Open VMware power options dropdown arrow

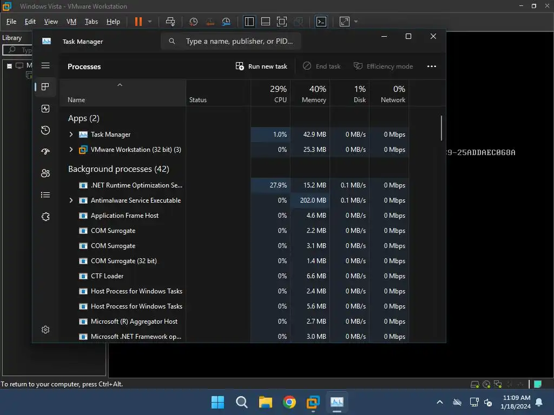150,22
